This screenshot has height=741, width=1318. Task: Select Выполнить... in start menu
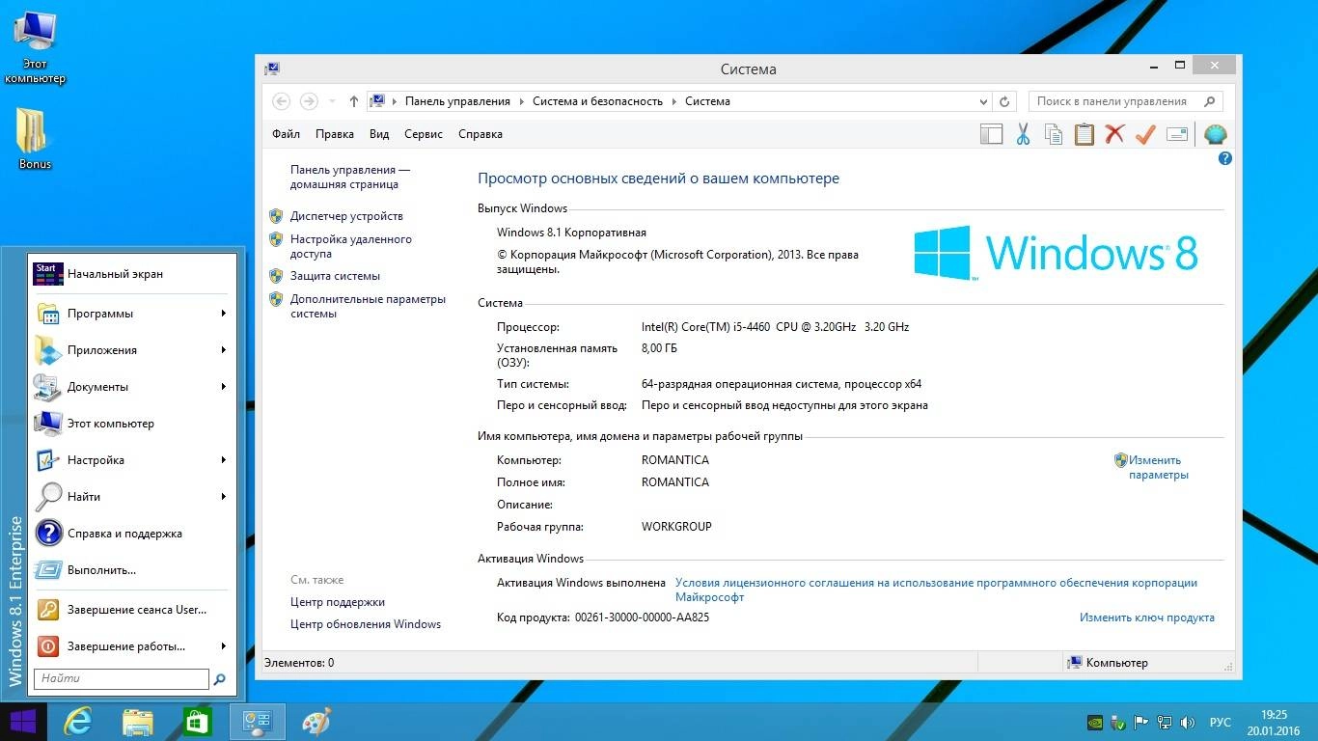click(133, 570)
